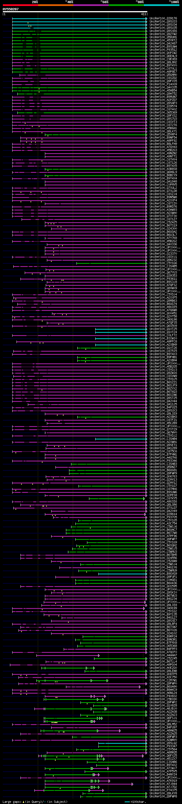This screenshot has width=182, height=804.
Task: Select the UniRef100_Q8L8H2 entry
Action: (163, 62)
